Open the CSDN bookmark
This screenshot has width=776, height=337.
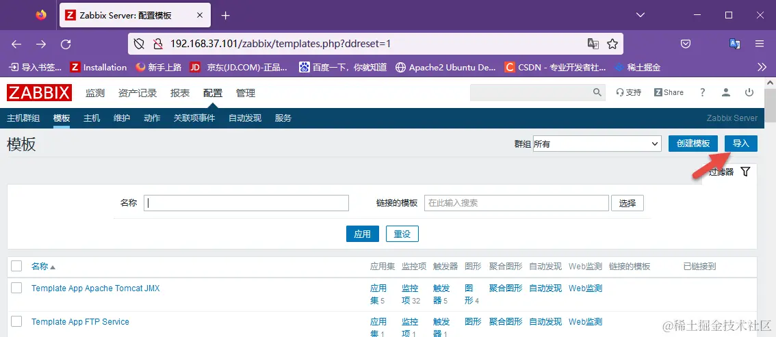pos(555,67)
